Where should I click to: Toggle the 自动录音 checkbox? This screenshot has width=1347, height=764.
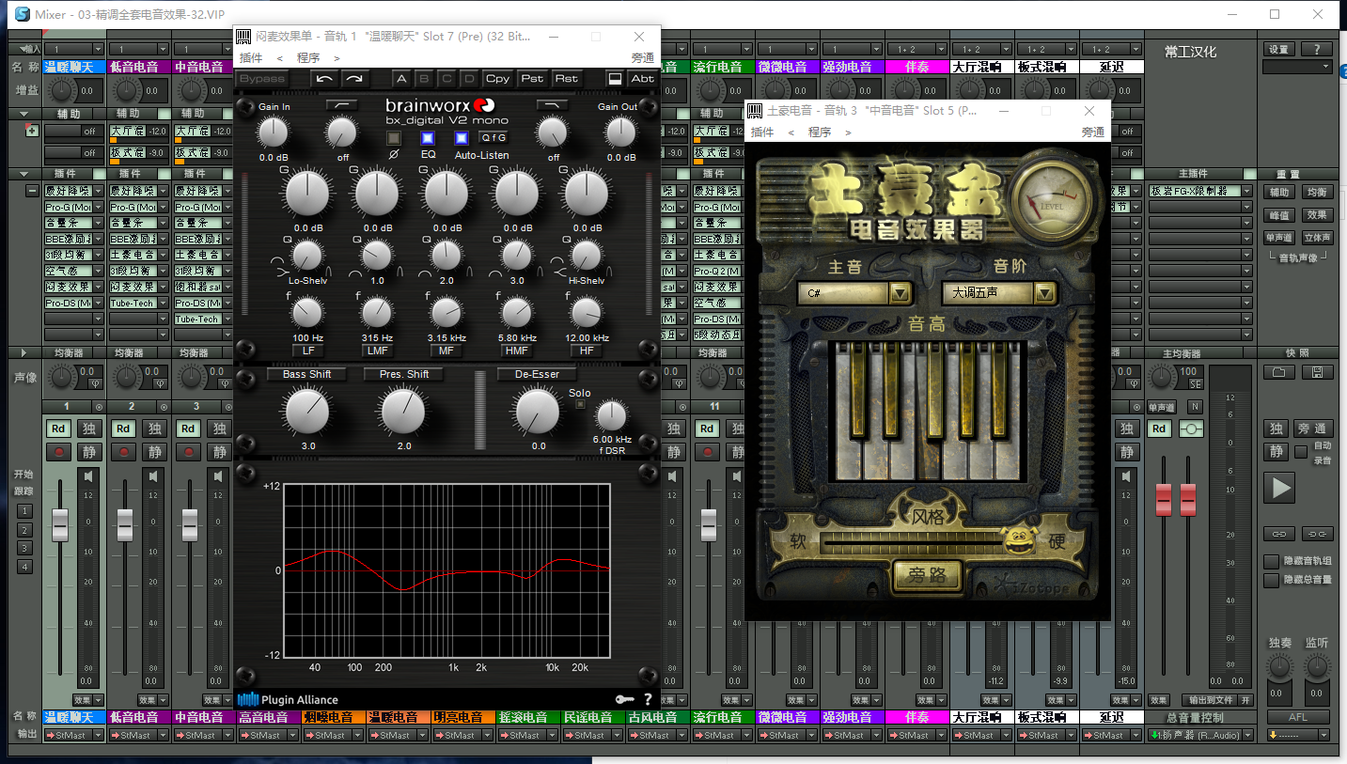1301,452
